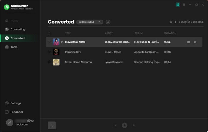Skip to previous track in player bar

pos(115,125)
